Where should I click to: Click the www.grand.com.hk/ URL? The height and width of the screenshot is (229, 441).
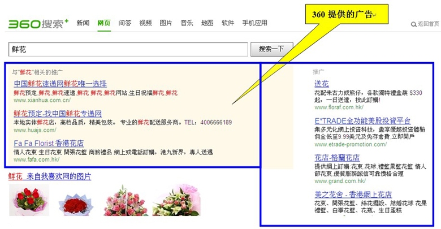(340, 181)
